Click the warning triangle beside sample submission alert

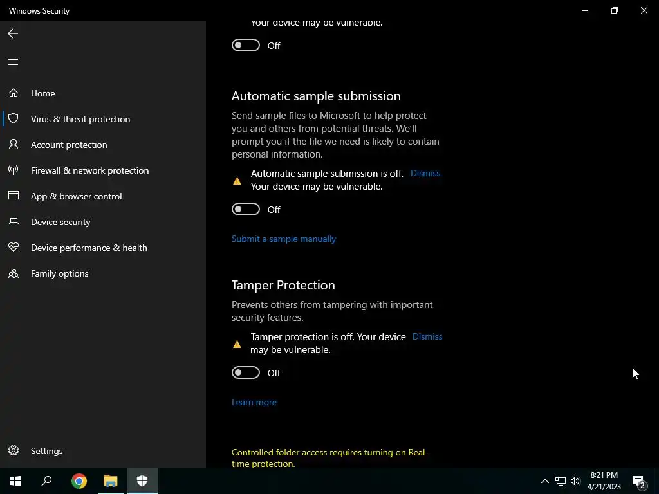[237, 181]
